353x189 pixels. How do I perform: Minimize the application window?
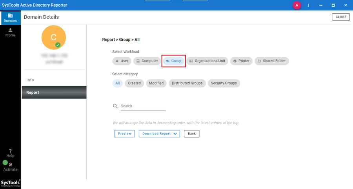pyautogui.click(x=320, y=5)
